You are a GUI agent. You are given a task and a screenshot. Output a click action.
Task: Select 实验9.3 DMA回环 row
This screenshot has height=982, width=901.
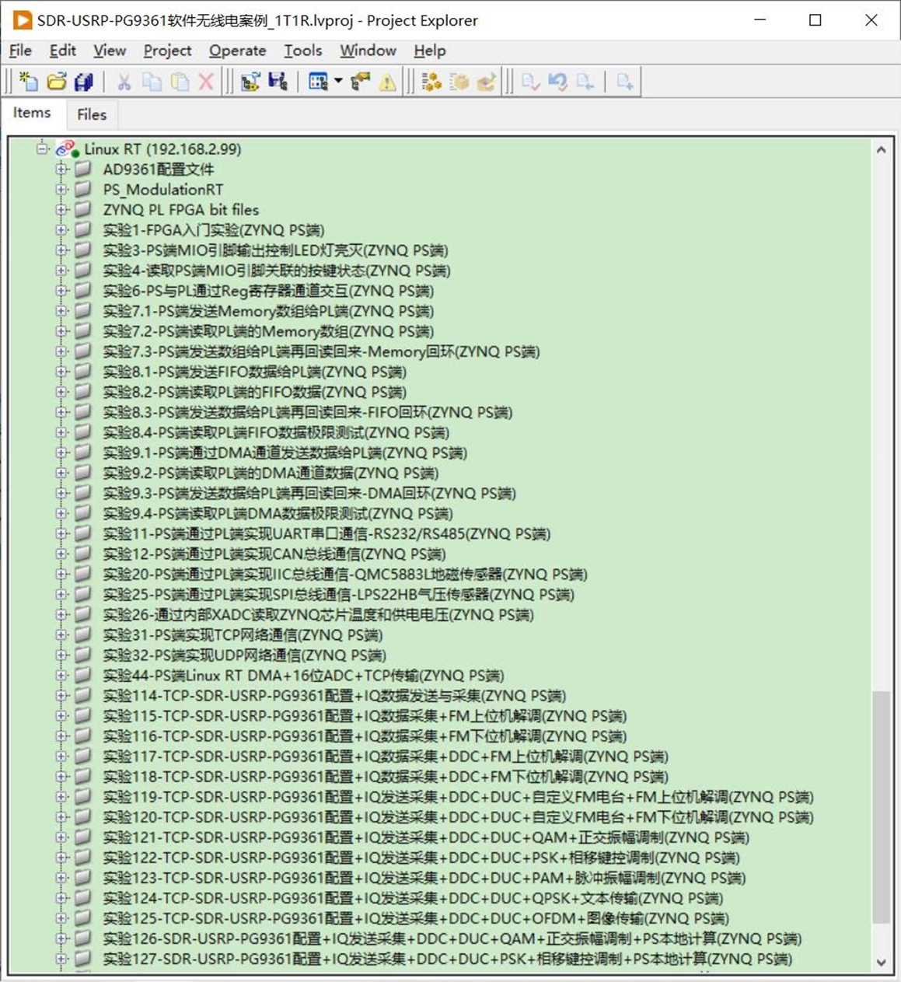click(x=309, y=493)
